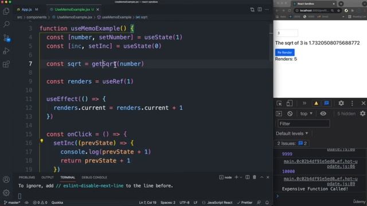Open hot-update.js:86 source link

321,164
